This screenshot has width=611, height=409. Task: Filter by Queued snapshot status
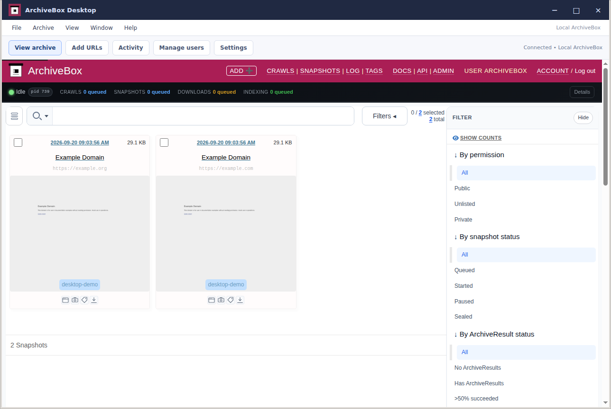tap(464, 270)
